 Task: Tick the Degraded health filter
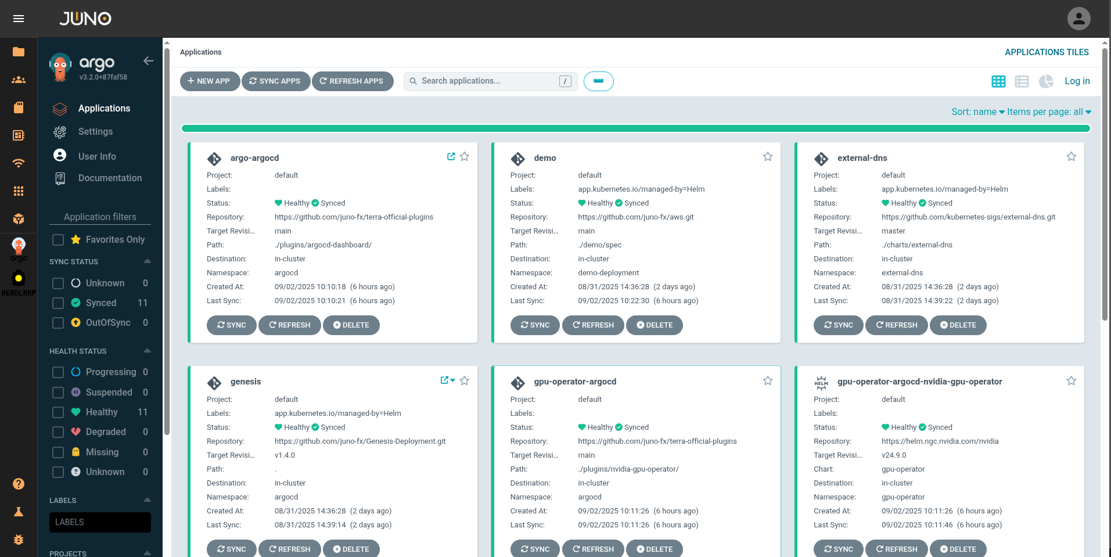58,432
